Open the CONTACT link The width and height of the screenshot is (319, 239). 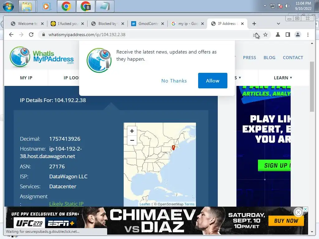pyautogui.click(x=293, y=58)
